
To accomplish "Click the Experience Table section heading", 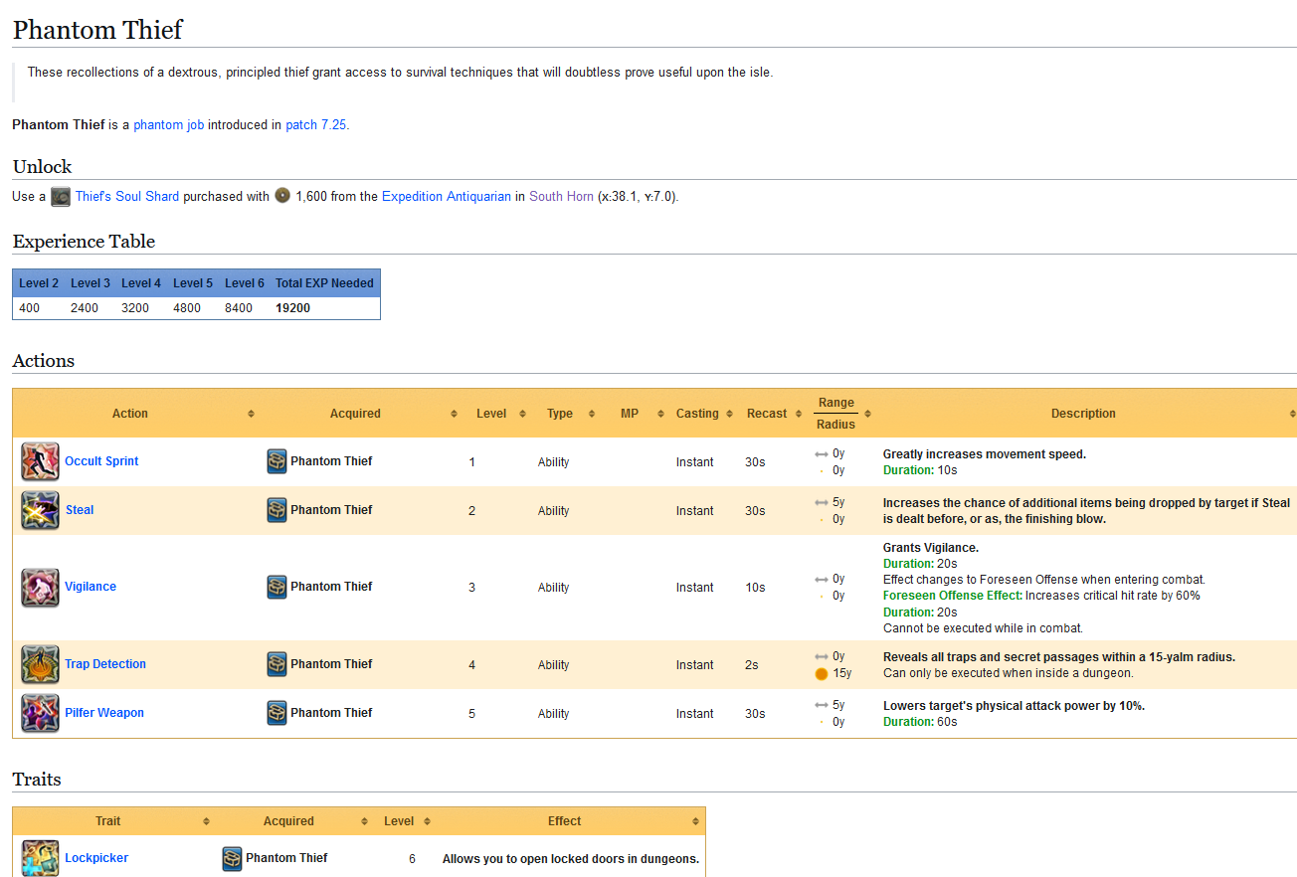I will (x=84, y=241).
